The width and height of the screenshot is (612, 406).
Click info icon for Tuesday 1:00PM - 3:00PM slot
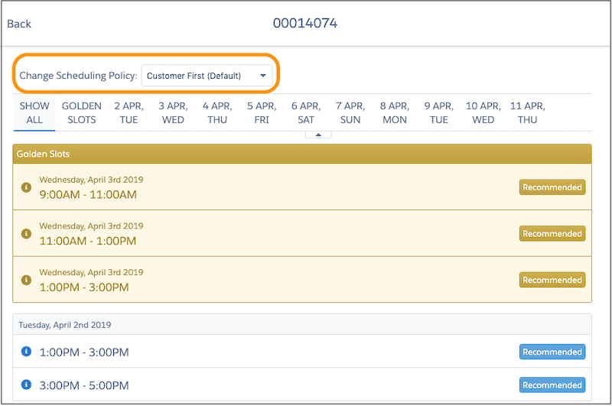pos(26,352)
